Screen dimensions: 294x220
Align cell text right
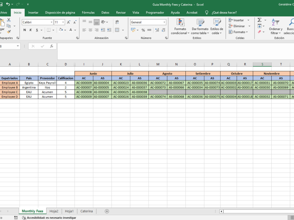(96, 30)
